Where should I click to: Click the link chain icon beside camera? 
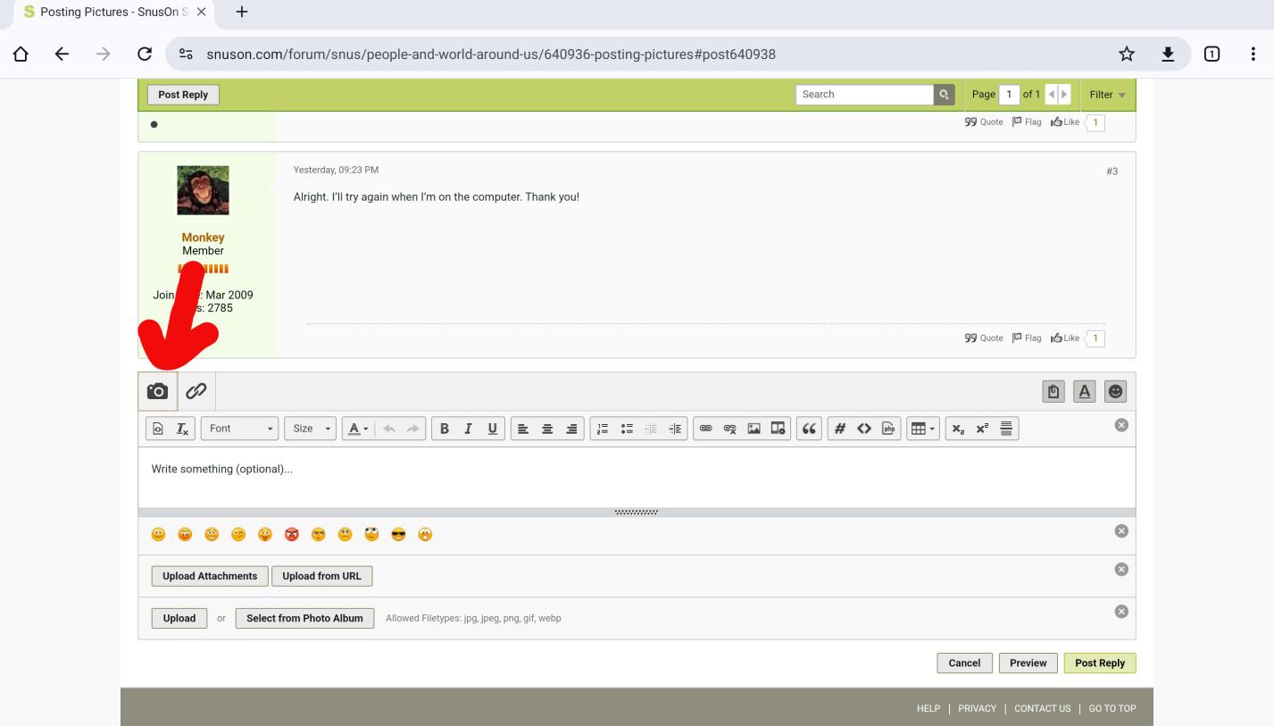tap(196, 391)
